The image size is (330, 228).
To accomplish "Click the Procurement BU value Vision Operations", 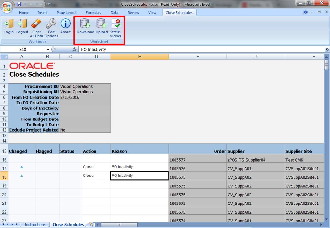I will (x=76, y=86).
